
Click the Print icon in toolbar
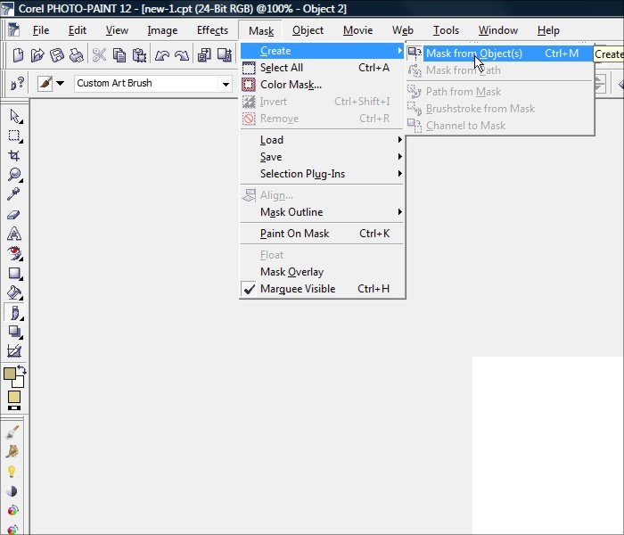(x=77, y=55)
